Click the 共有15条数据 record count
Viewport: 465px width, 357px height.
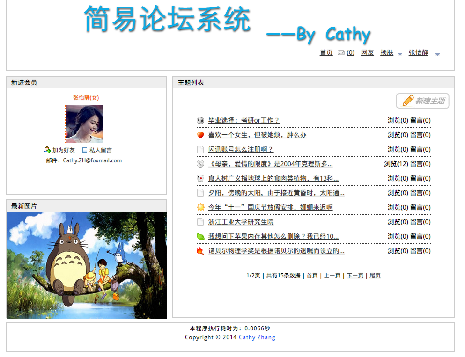tap(283, 276)
